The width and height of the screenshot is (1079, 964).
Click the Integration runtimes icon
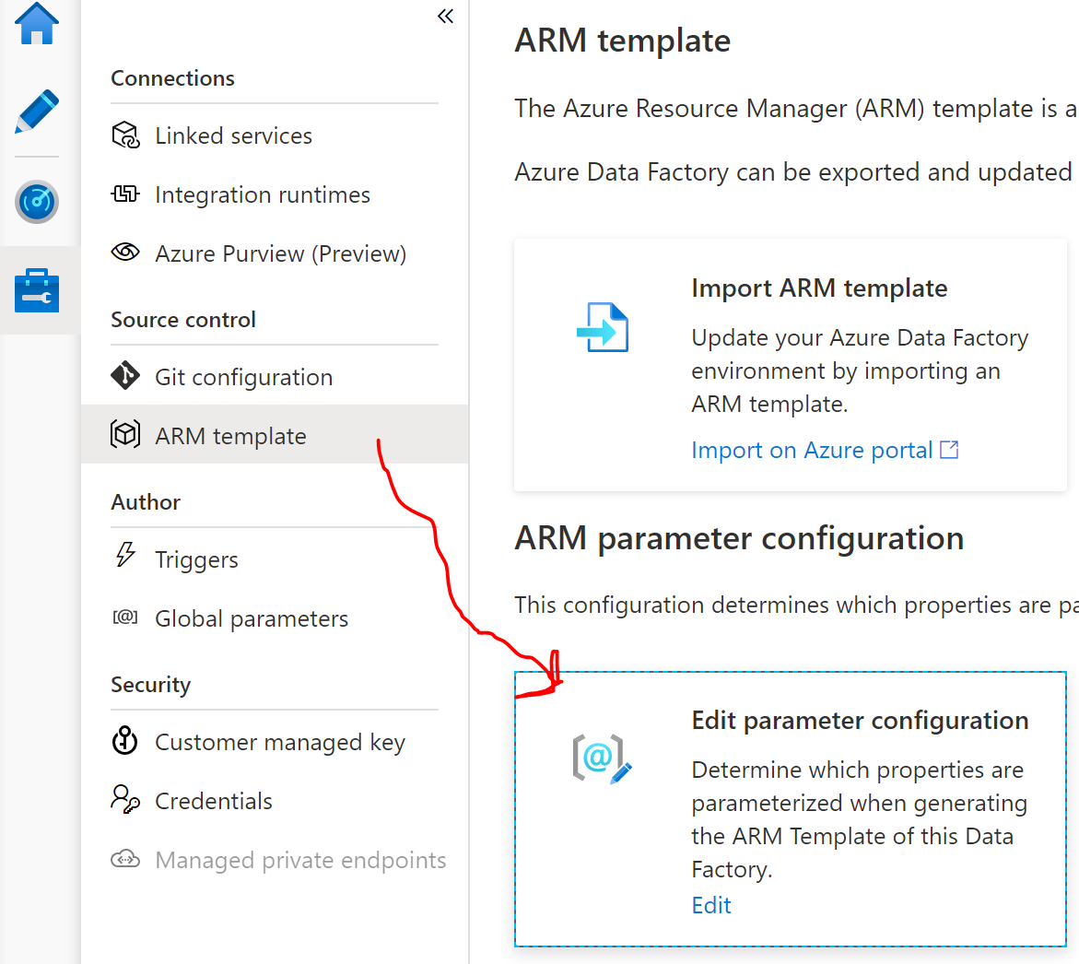point(125,194)
